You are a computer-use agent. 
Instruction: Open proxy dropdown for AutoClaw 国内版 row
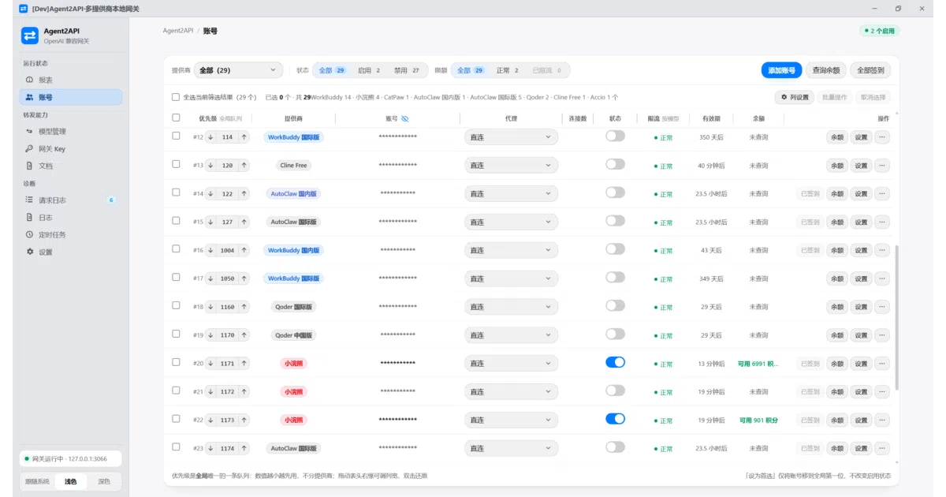coord(511,194)
